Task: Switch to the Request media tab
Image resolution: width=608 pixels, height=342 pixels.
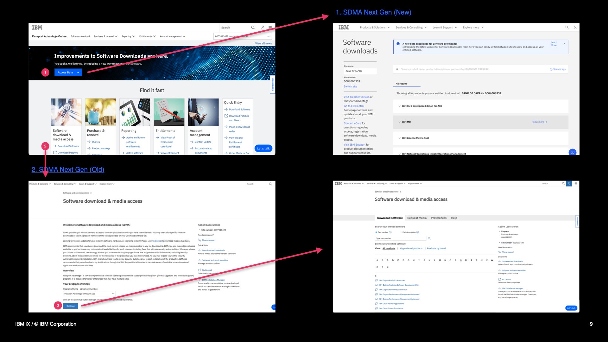Action: [417, 218]
